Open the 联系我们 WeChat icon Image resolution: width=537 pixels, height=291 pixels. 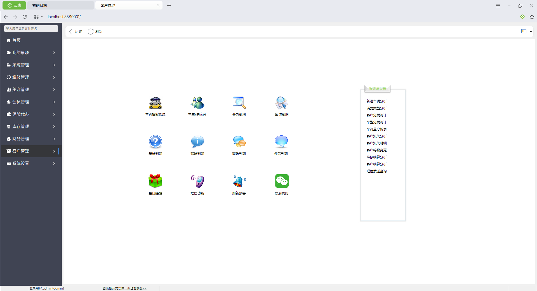point(282,181)
